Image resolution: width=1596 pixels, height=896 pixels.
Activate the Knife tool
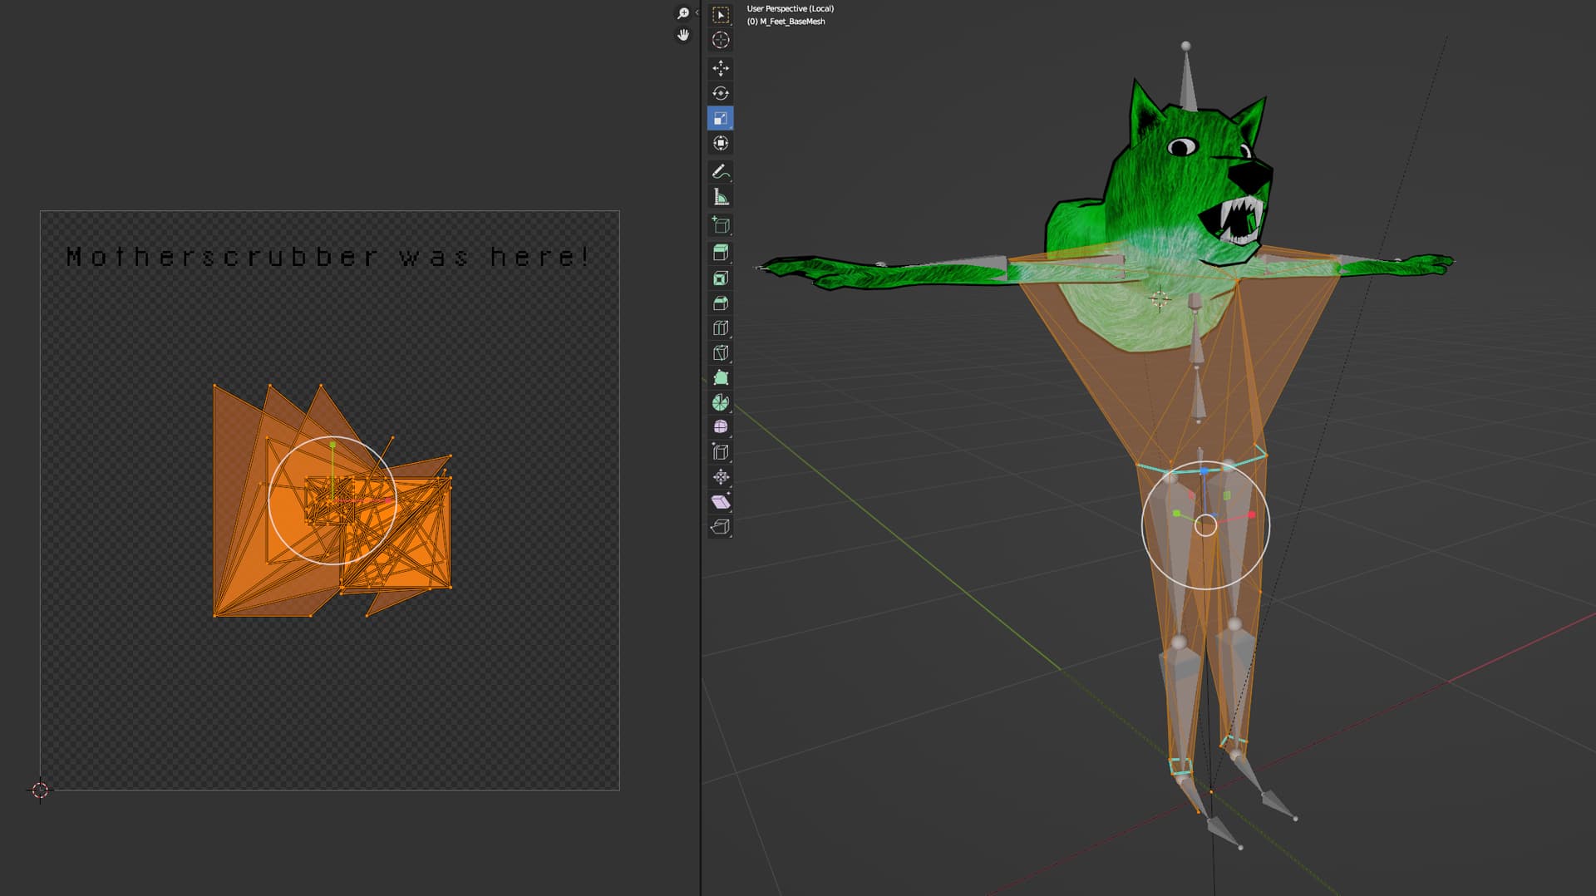[x=721, y=353]
